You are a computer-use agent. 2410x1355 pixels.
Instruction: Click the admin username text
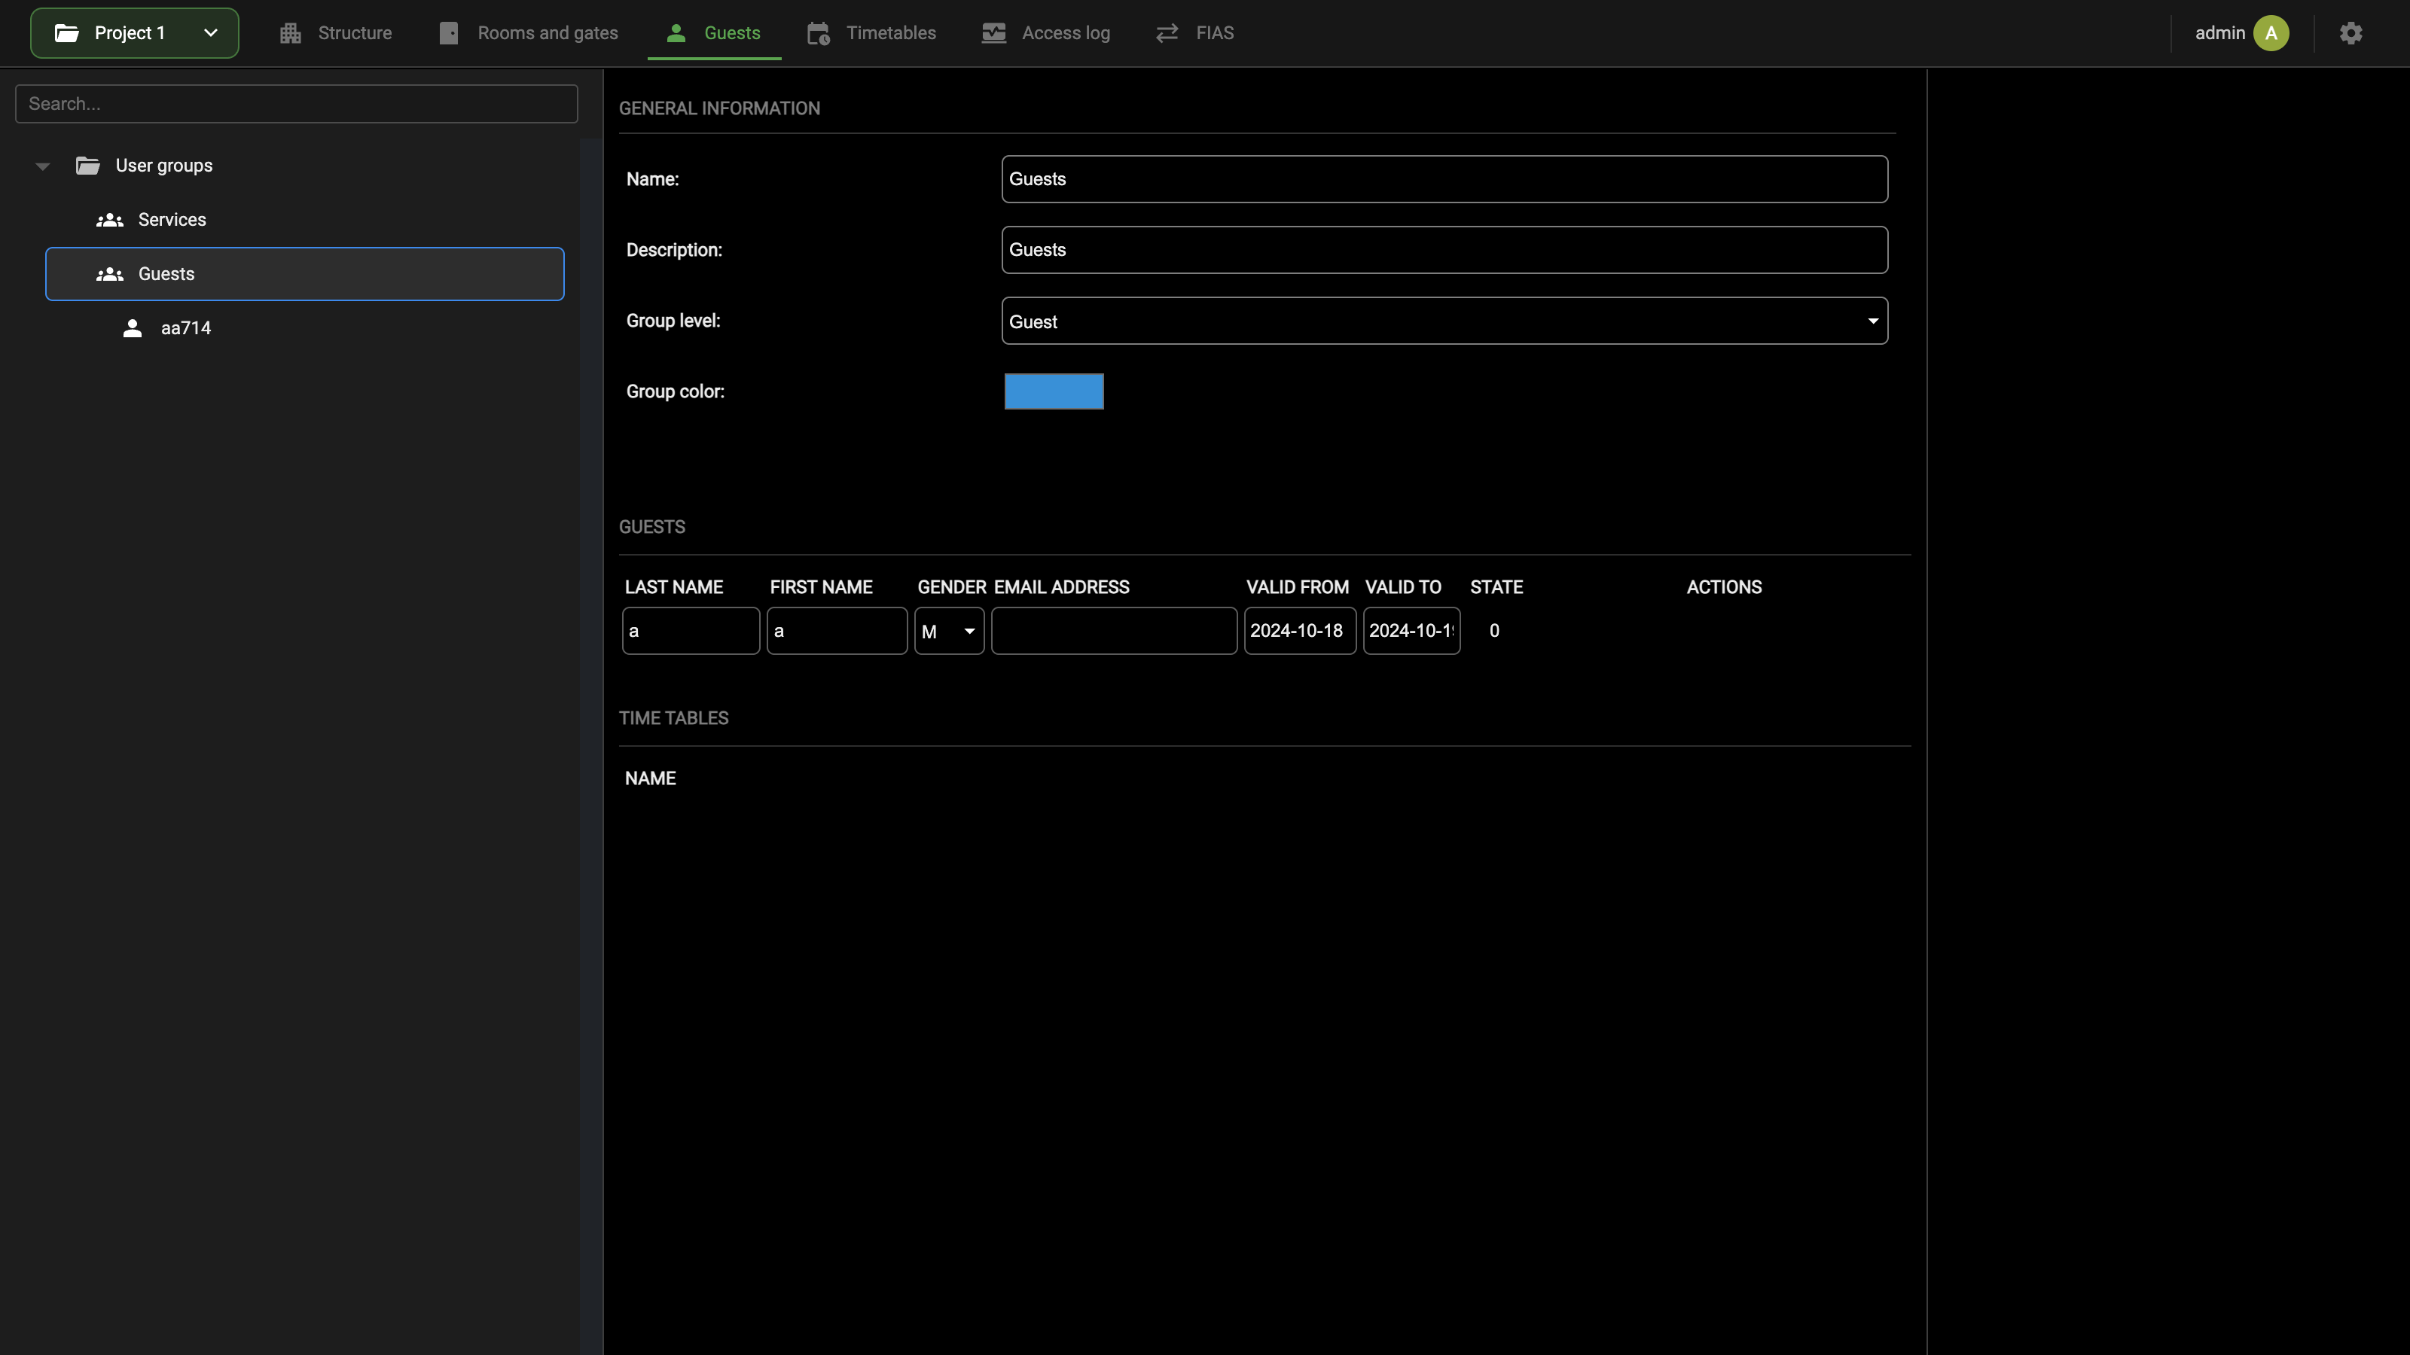[2219, 32]
